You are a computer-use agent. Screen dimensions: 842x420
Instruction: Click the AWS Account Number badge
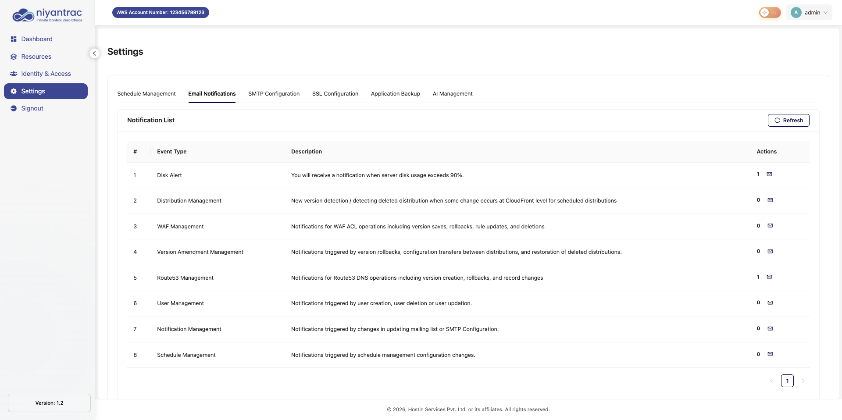pos(161,12)
